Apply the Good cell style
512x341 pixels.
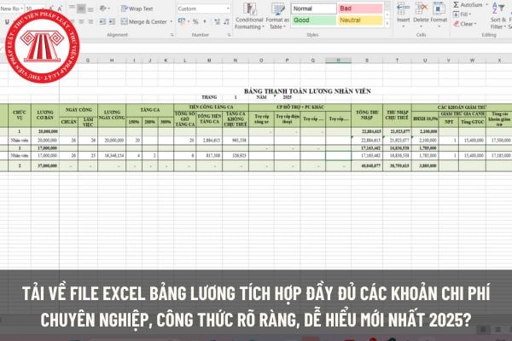314,20
